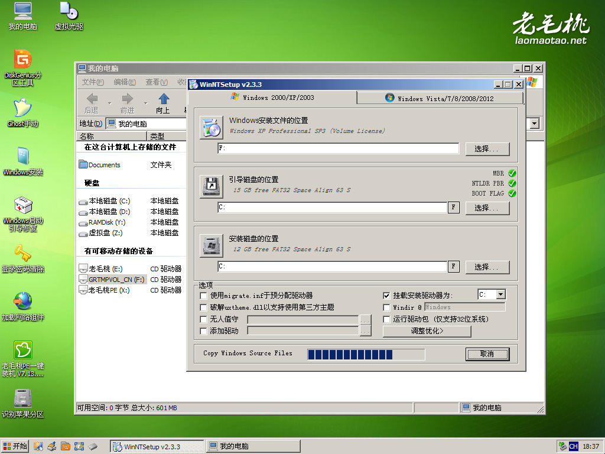Open the forward button history dropdown arrow

click(x=145, y=103)
